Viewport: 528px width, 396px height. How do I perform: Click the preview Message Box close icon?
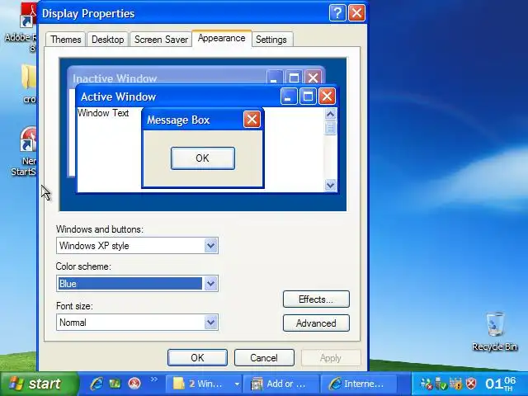pos(252,119)
